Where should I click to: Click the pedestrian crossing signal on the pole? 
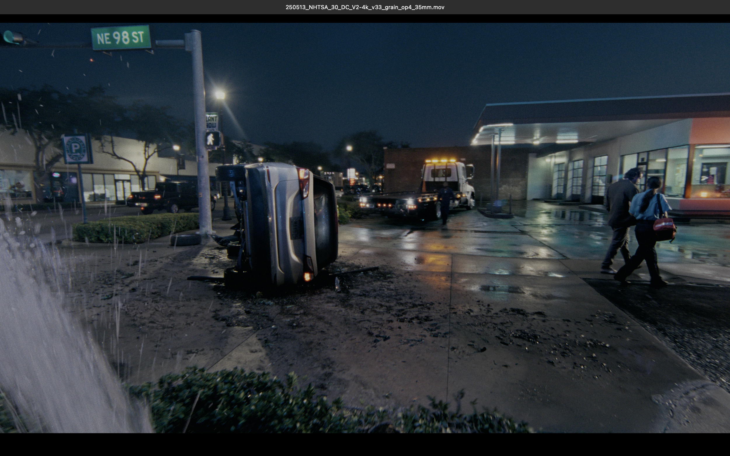point(213,139)
